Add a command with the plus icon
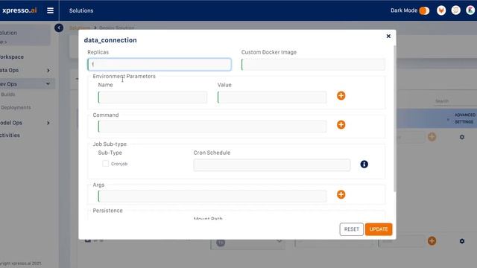The height and width of the screenshot is (268, 477). 341,124
